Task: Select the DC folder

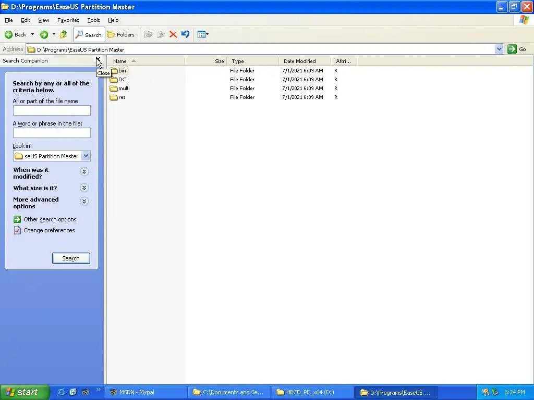Action: pos(118,80)
